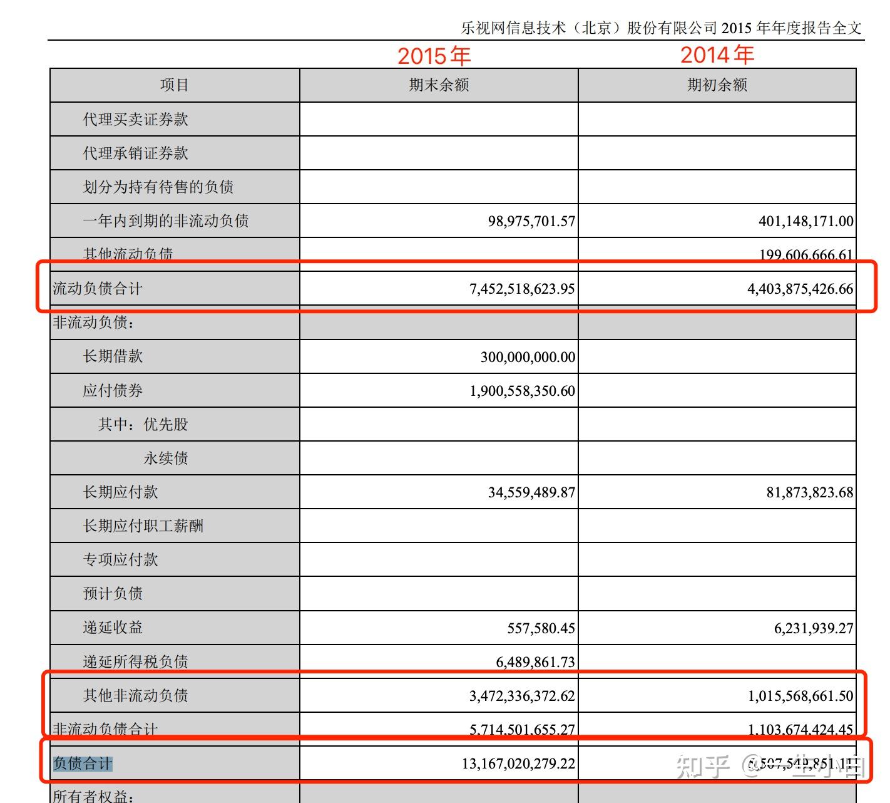Click the value 199,606,666.61
890x803 pixels.
point(806,255)
